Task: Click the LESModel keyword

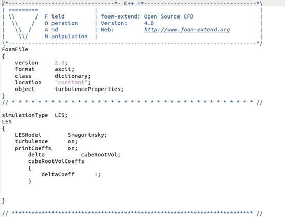Action: 28,135
